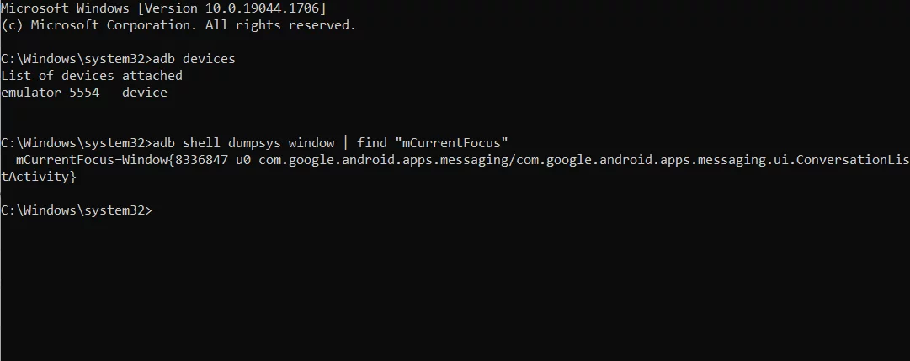Click the "List of devices attached" line

point(92,76)
